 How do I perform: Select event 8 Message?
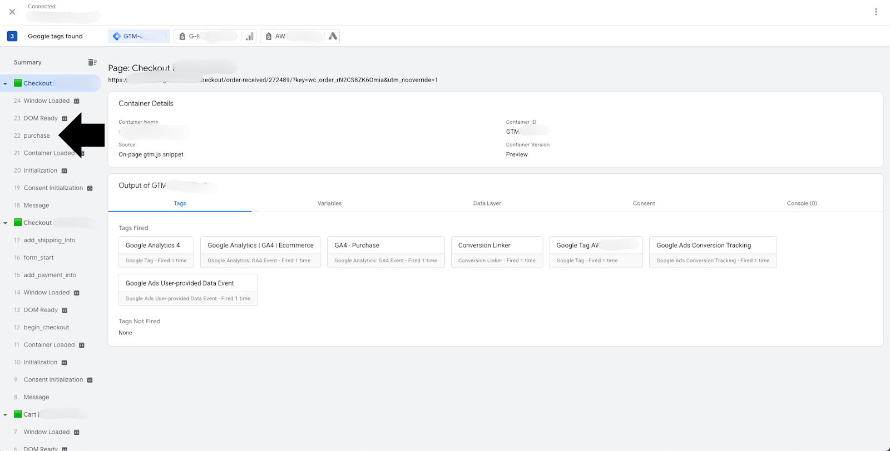[x=36, y=397]
